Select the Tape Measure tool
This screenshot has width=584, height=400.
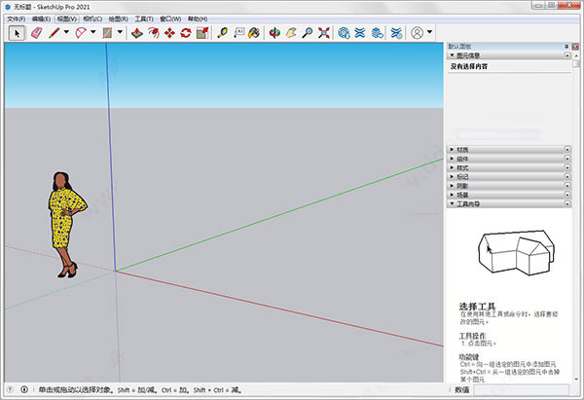[x=222, y=33]
